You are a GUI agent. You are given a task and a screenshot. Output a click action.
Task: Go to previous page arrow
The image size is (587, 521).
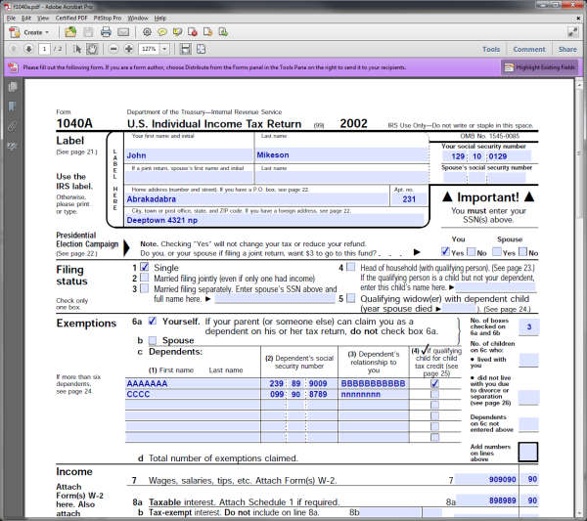coord(14,49)
